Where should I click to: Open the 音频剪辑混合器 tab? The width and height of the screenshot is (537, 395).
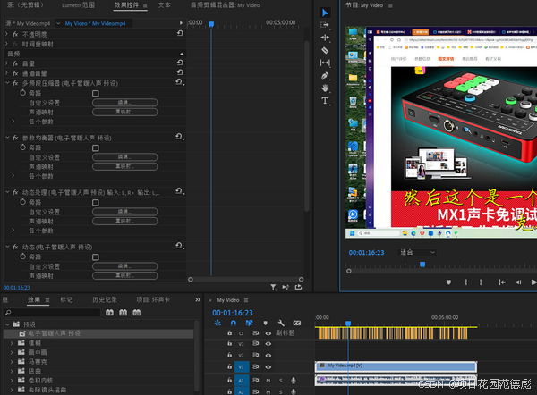tap(225, 5)
